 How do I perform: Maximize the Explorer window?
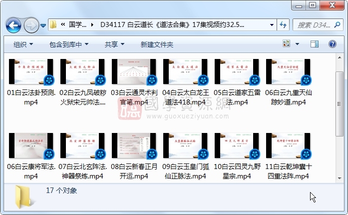click(313, 5)
